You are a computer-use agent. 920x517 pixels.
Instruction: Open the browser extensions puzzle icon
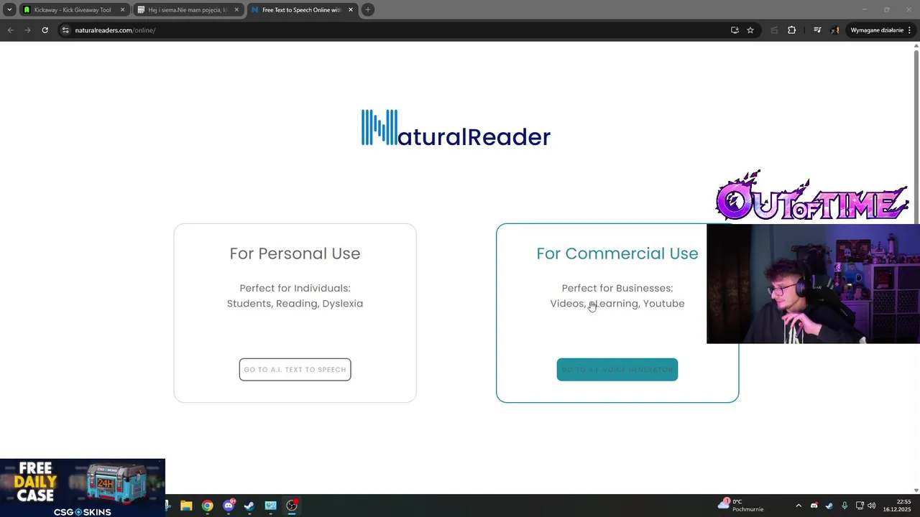(x=792, y=30)
